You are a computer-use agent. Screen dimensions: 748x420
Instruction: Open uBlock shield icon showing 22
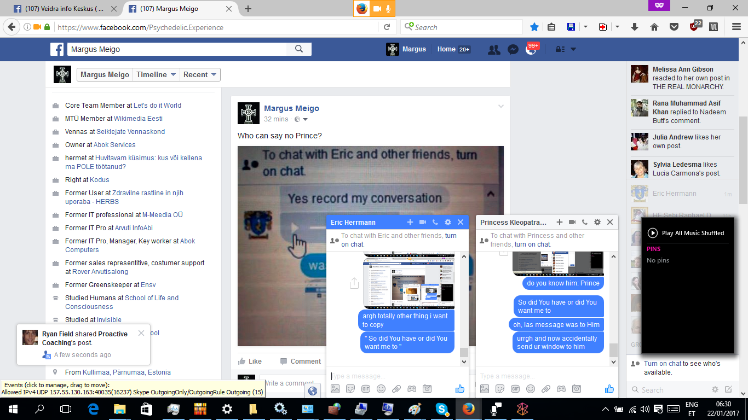[695, 26]
